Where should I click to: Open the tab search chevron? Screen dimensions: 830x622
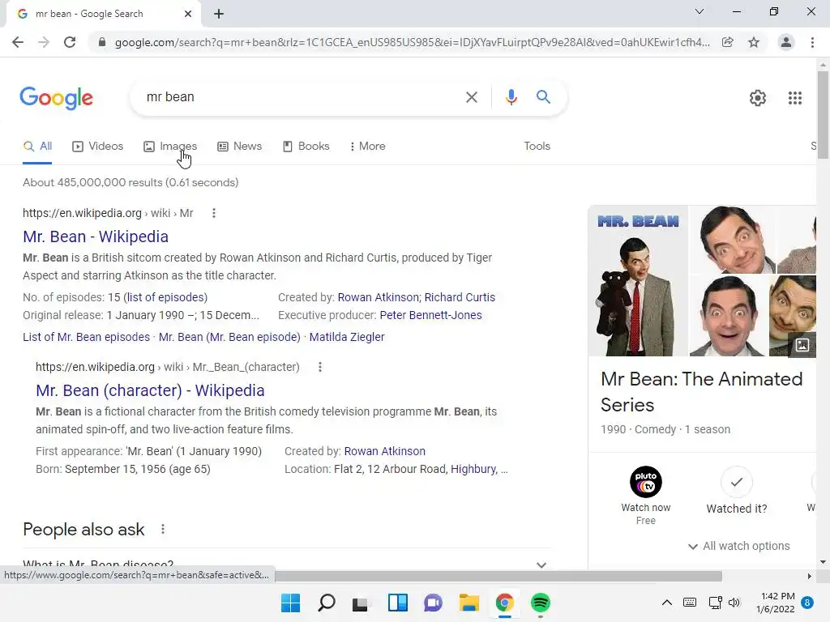pyautogui.click(x=700, y=11)
